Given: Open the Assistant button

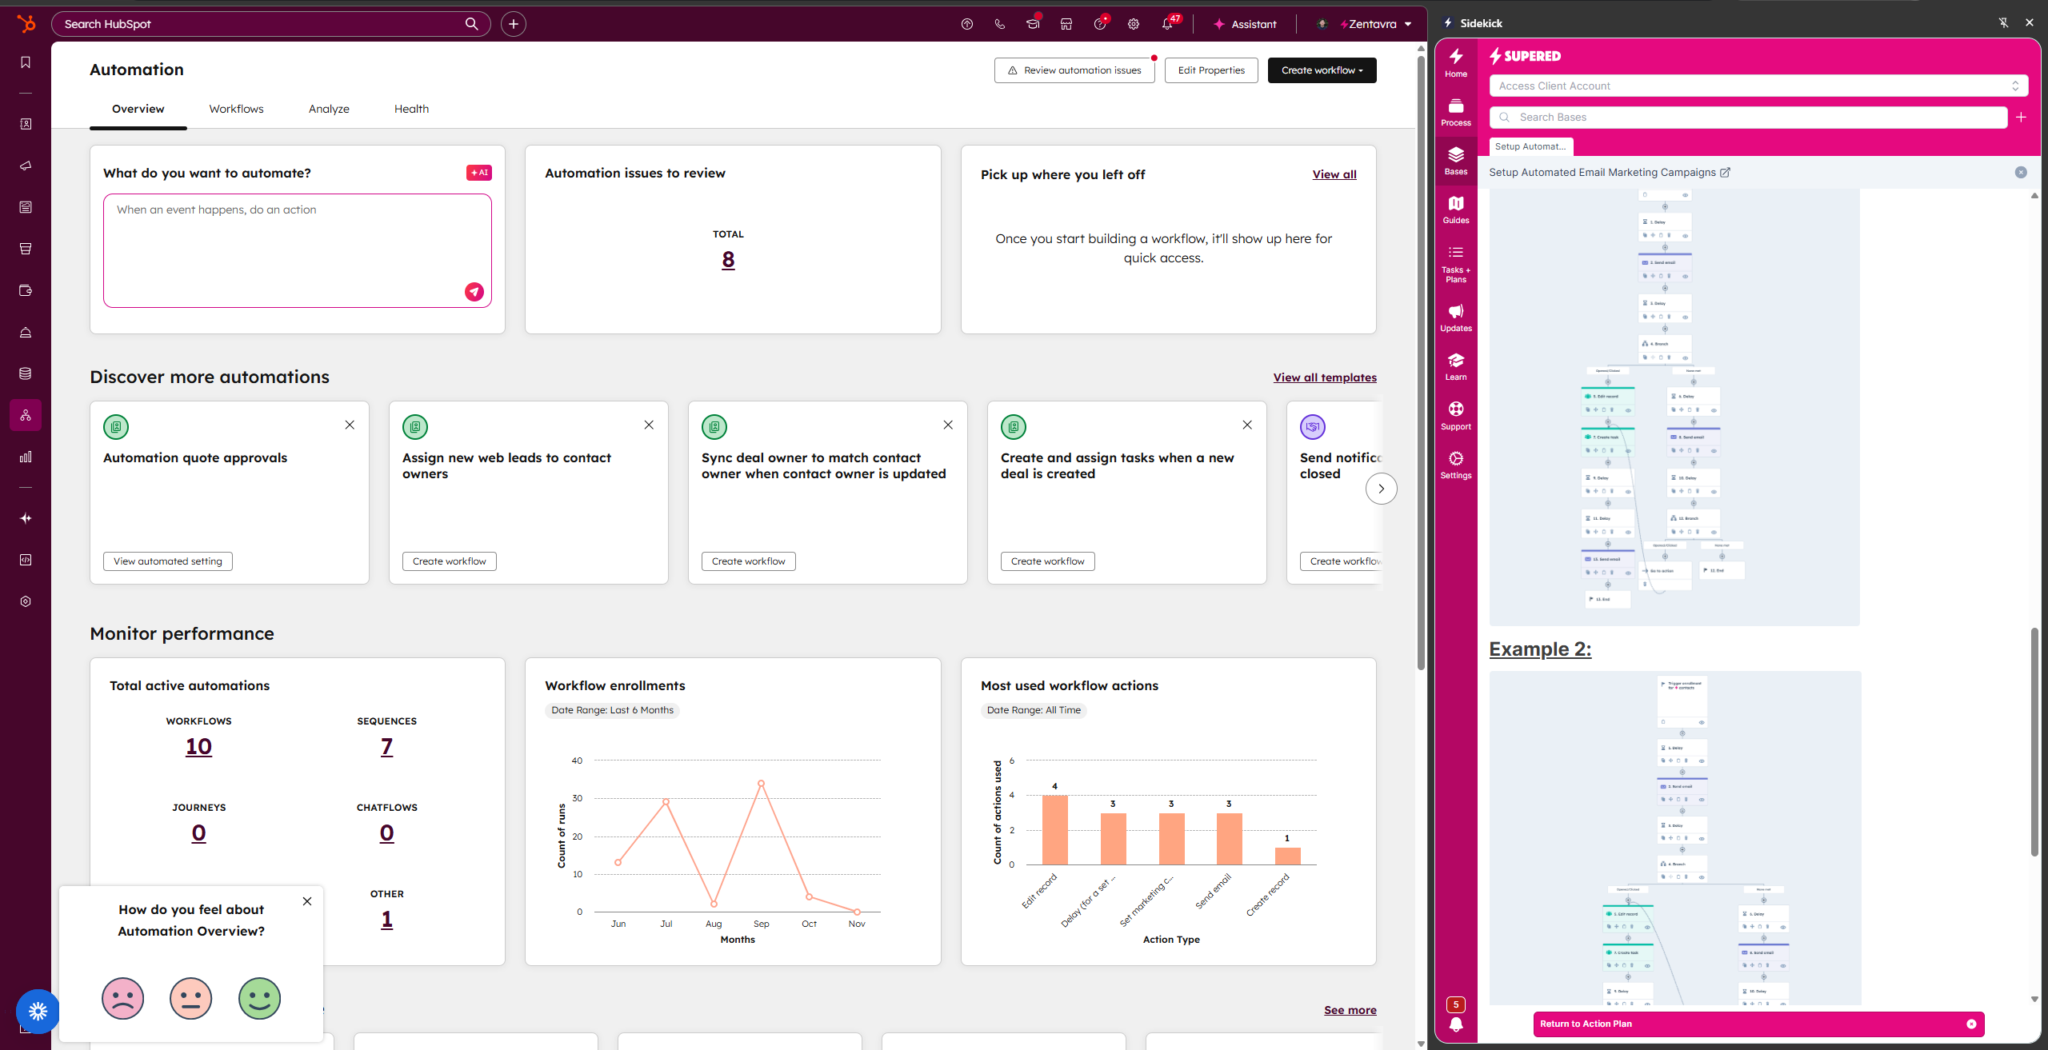Looking at the screenshot, I should 1245,24.
